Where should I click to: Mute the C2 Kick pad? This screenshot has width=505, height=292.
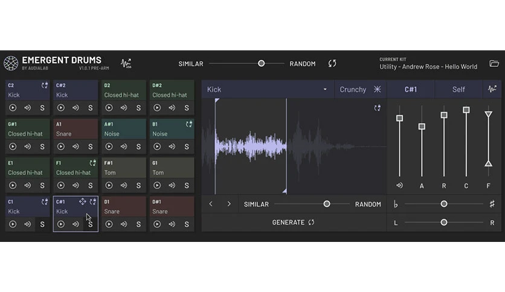27,108
